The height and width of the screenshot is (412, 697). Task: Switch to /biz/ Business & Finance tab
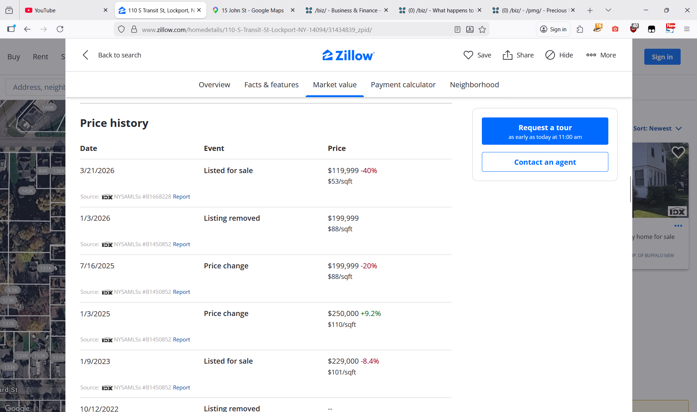[347, 10]
